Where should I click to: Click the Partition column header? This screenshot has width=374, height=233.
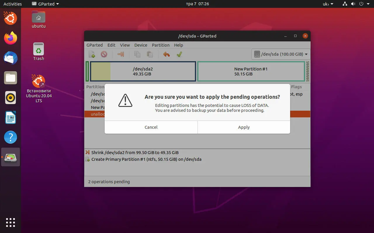tap(95, 87)
